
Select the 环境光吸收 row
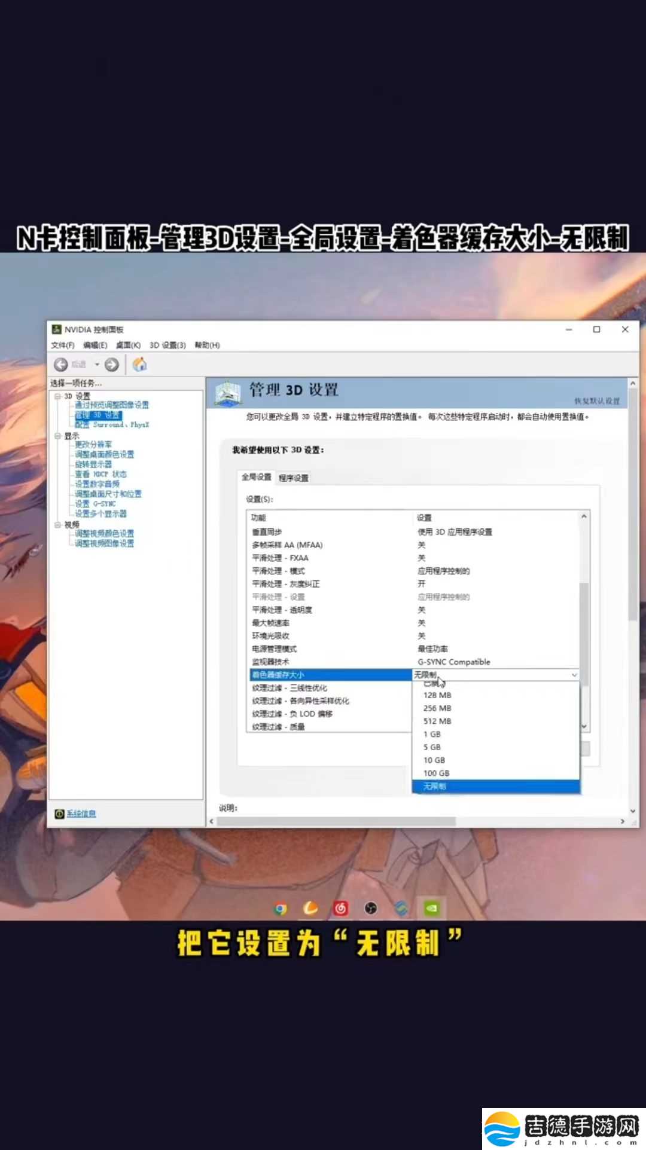click(413, 636)
